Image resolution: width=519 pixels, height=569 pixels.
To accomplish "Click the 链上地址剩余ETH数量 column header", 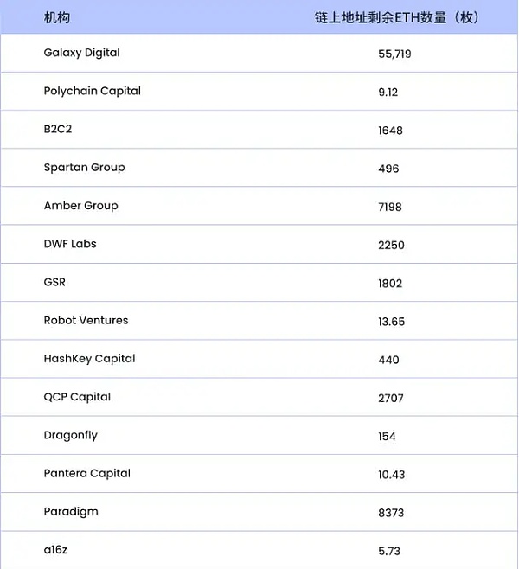I will tap(396, 17).
